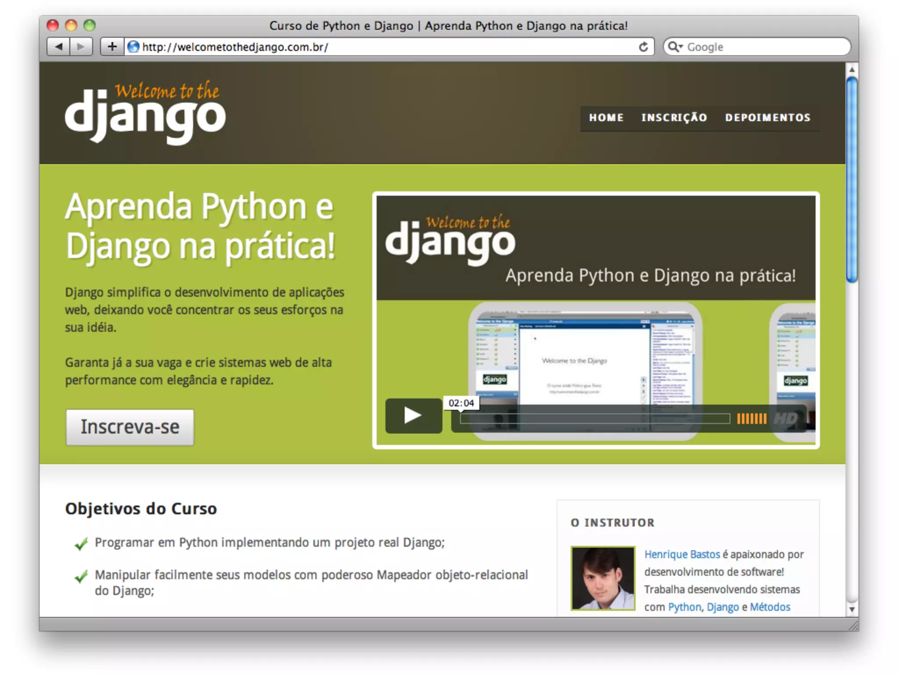Click the browser forward arrow button
The image size is (899, 674).
(80, 47)
